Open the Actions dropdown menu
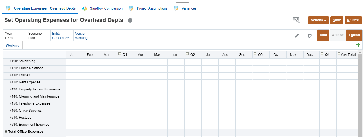 tap(318, 20)
